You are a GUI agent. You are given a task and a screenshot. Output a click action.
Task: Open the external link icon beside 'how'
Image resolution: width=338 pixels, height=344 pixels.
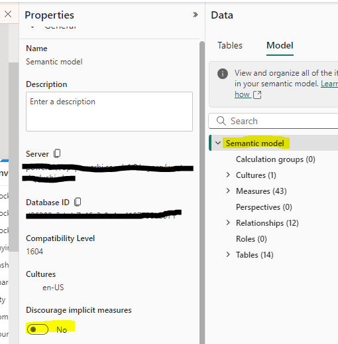pos(257,95)
